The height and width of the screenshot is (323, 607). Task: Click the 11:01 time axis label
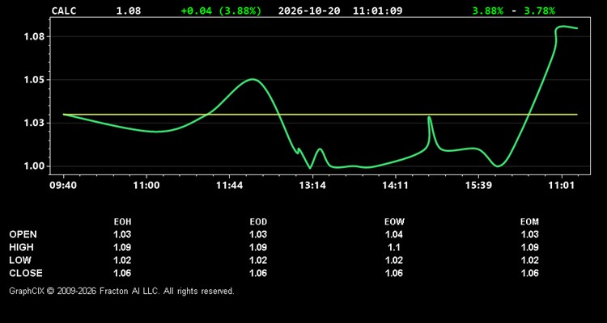pos(562,186)
